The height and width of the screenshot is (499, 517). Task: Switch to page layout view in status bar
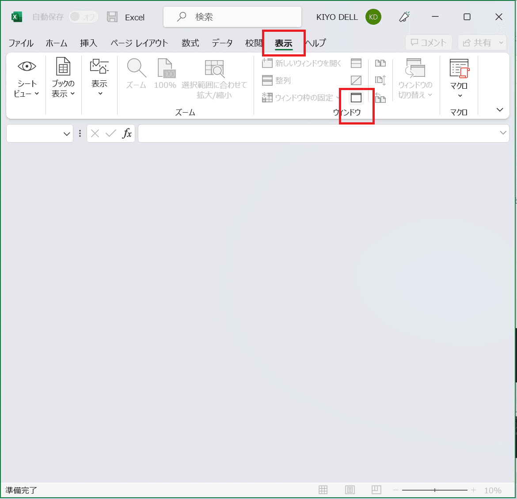[x=350, y=490]
